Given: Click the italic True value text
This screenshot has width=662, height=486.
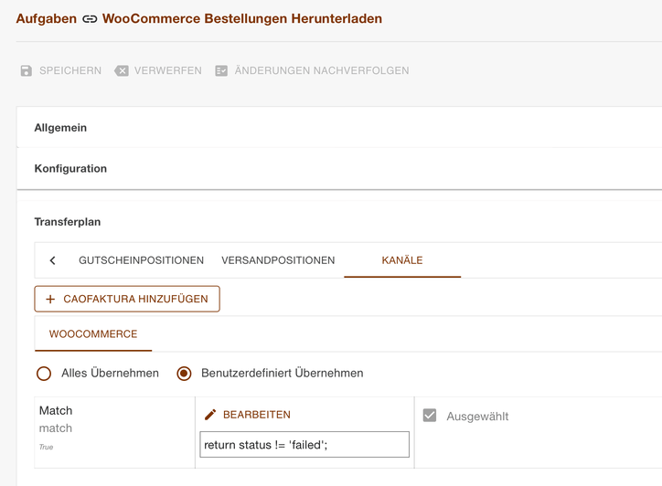Looking at the screenshot, I should pyautogui.click(x=47, y=448).
